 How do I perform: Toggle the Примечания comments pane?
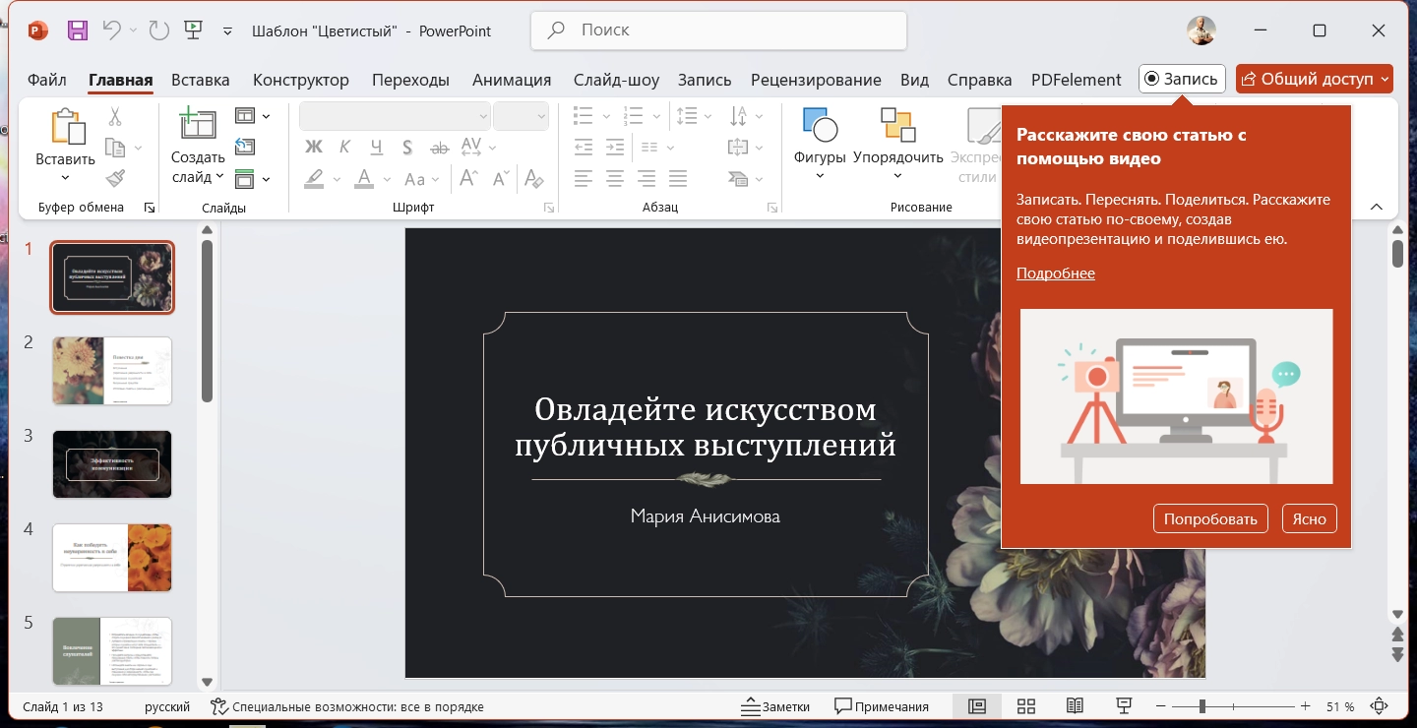point(882,706)
